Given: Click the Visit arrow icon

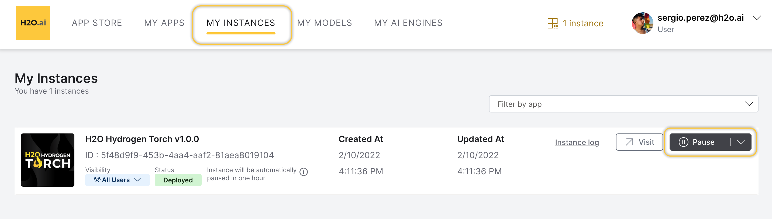Looking at the screenshot, I should (x=629, y=142).
